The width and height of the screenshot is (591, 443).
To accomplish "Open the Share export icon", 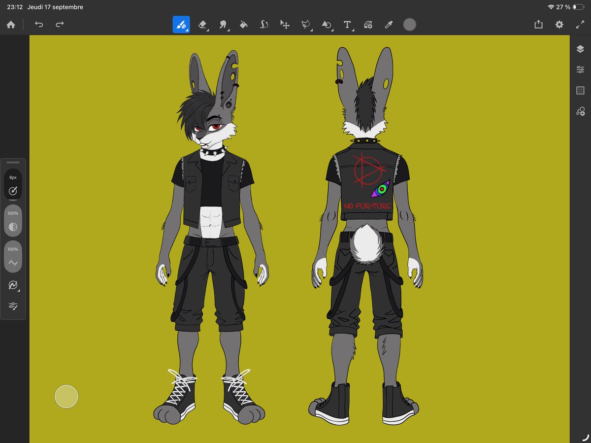I will [x=538, y=24].
